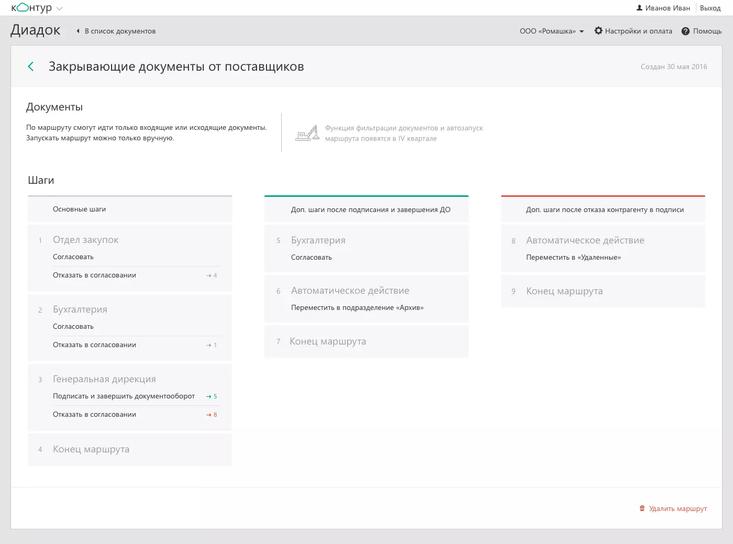Click Отказать в согласовании under Отдел закупок

[x=94, y=275]
